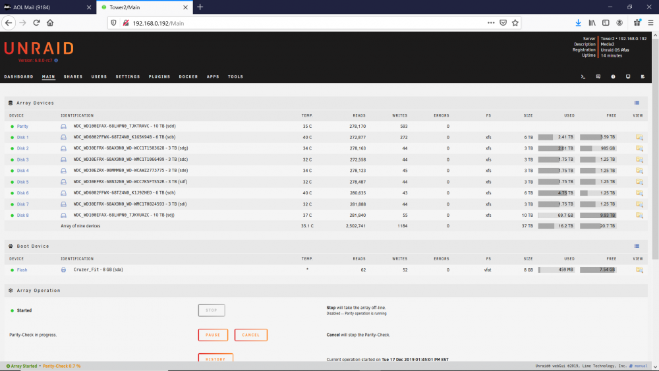Viewport: 659px width, 371px height.
Task: Open Firefox hamburger menu
Action: pyautogui.click(x=650, y=23)
